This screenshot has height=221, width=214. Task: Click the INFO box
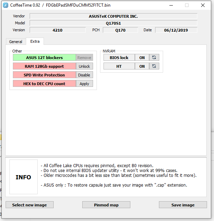pyautogui.click(x=23, y=177)
